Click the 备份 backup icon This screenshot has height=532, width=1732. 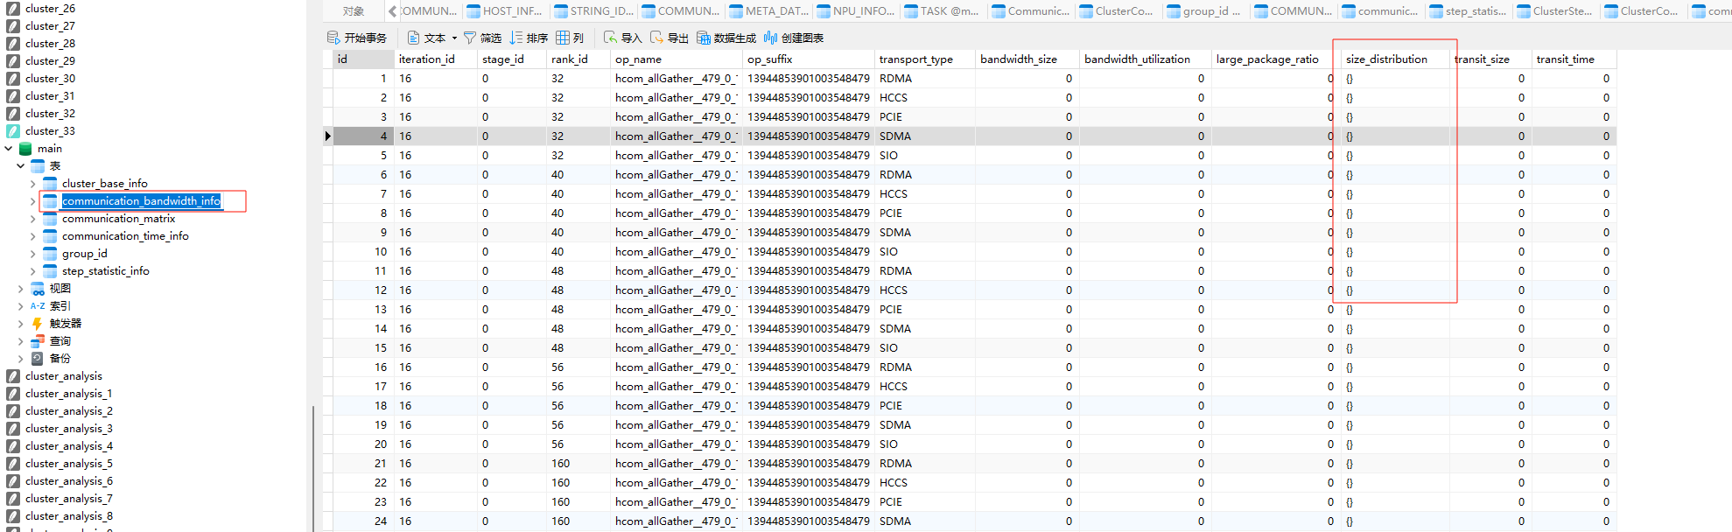[x=38, y=359]
